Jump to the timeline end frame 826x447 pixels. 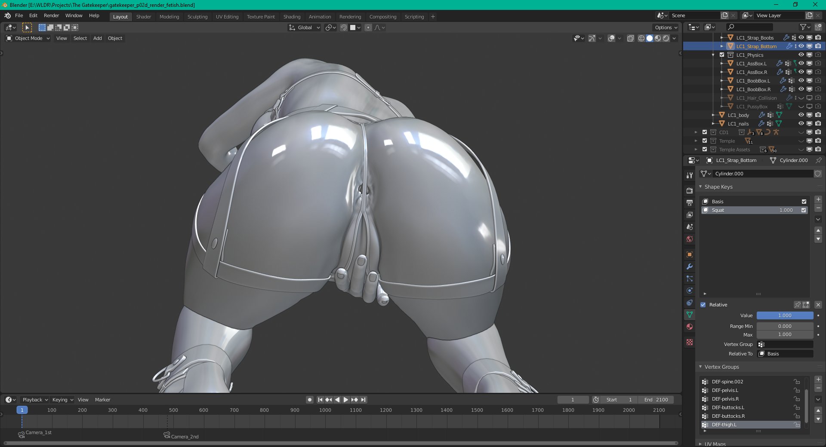pos(364,400)
